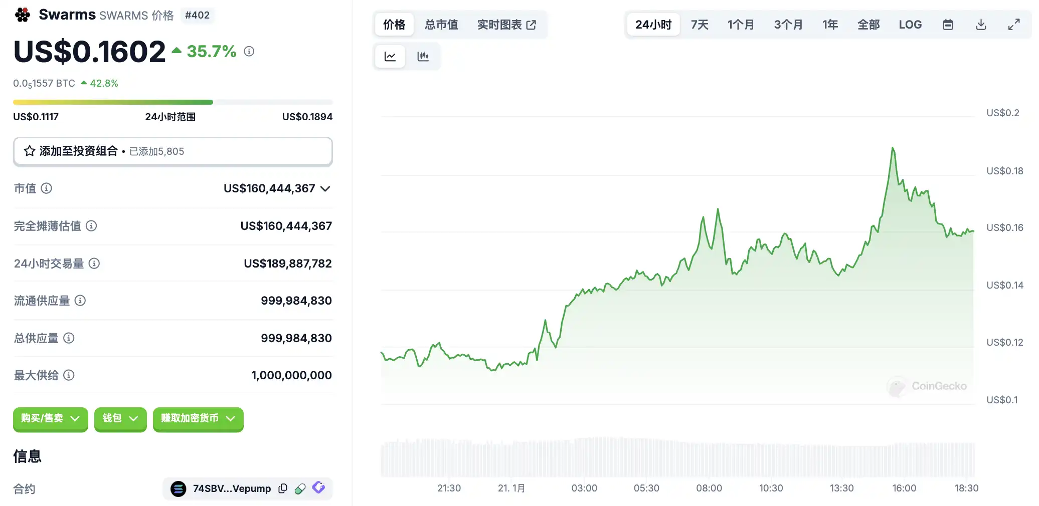Expand chart to fullscreen

tap(1014, 25)
